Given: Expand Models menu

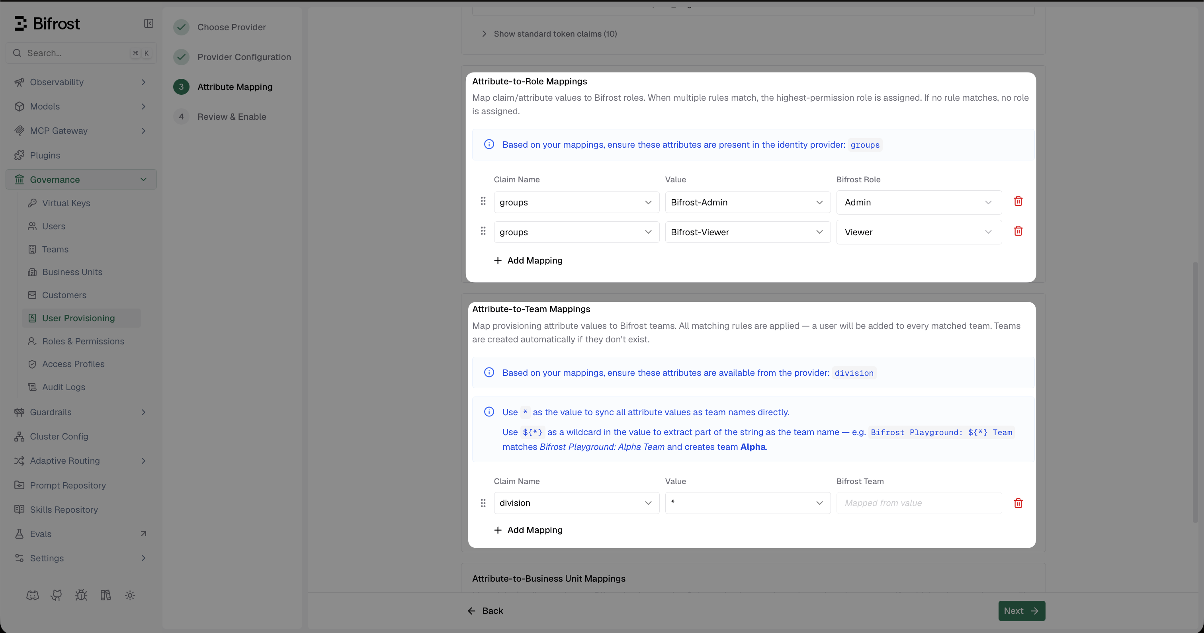Looking at the screenshot, I should tap(81, 107).
